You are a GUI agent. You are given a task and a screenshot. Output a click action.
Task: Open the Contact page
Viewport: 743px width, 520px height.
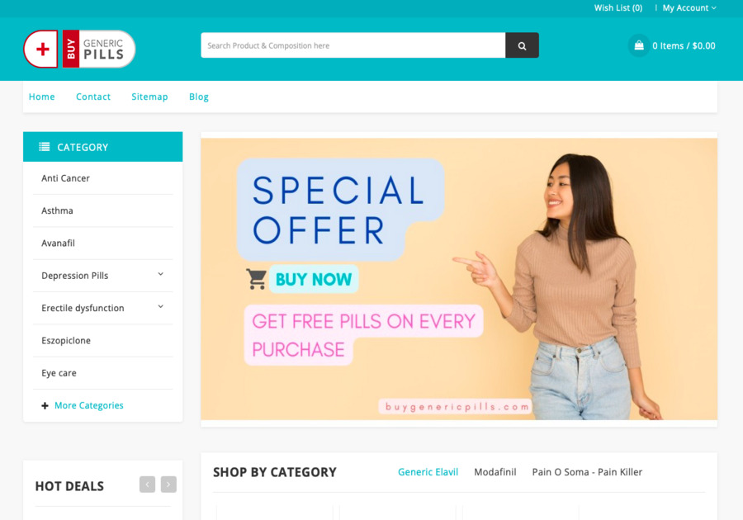coord(92,97)
